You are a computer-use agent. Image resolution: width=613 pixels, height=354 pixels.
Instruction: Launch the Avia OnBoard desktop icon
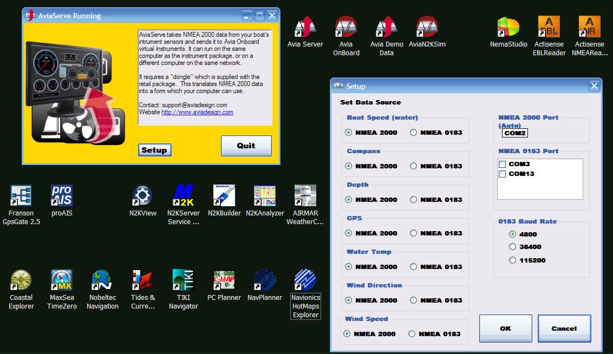tap(346, 36)
